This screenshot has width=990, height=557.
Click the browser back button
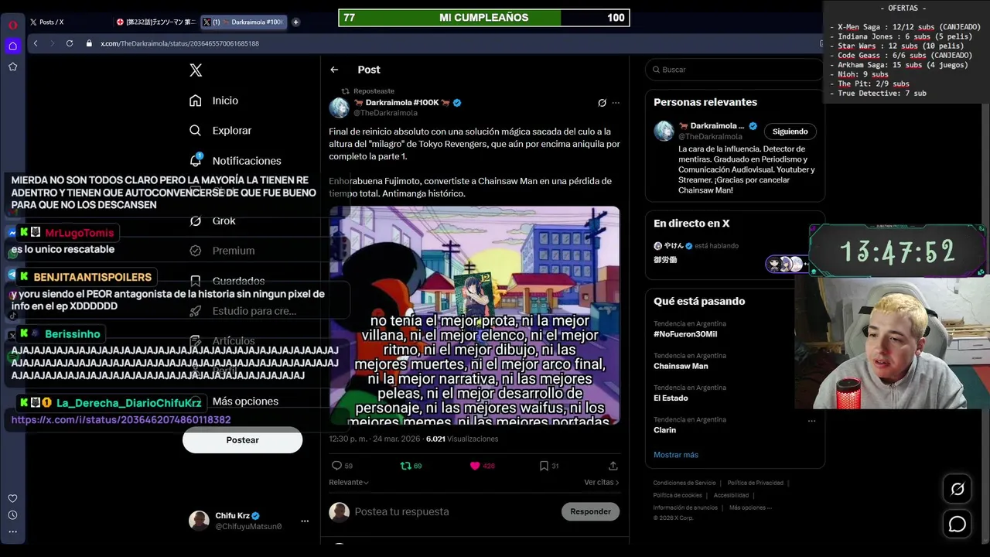click(x=36, y=43)
